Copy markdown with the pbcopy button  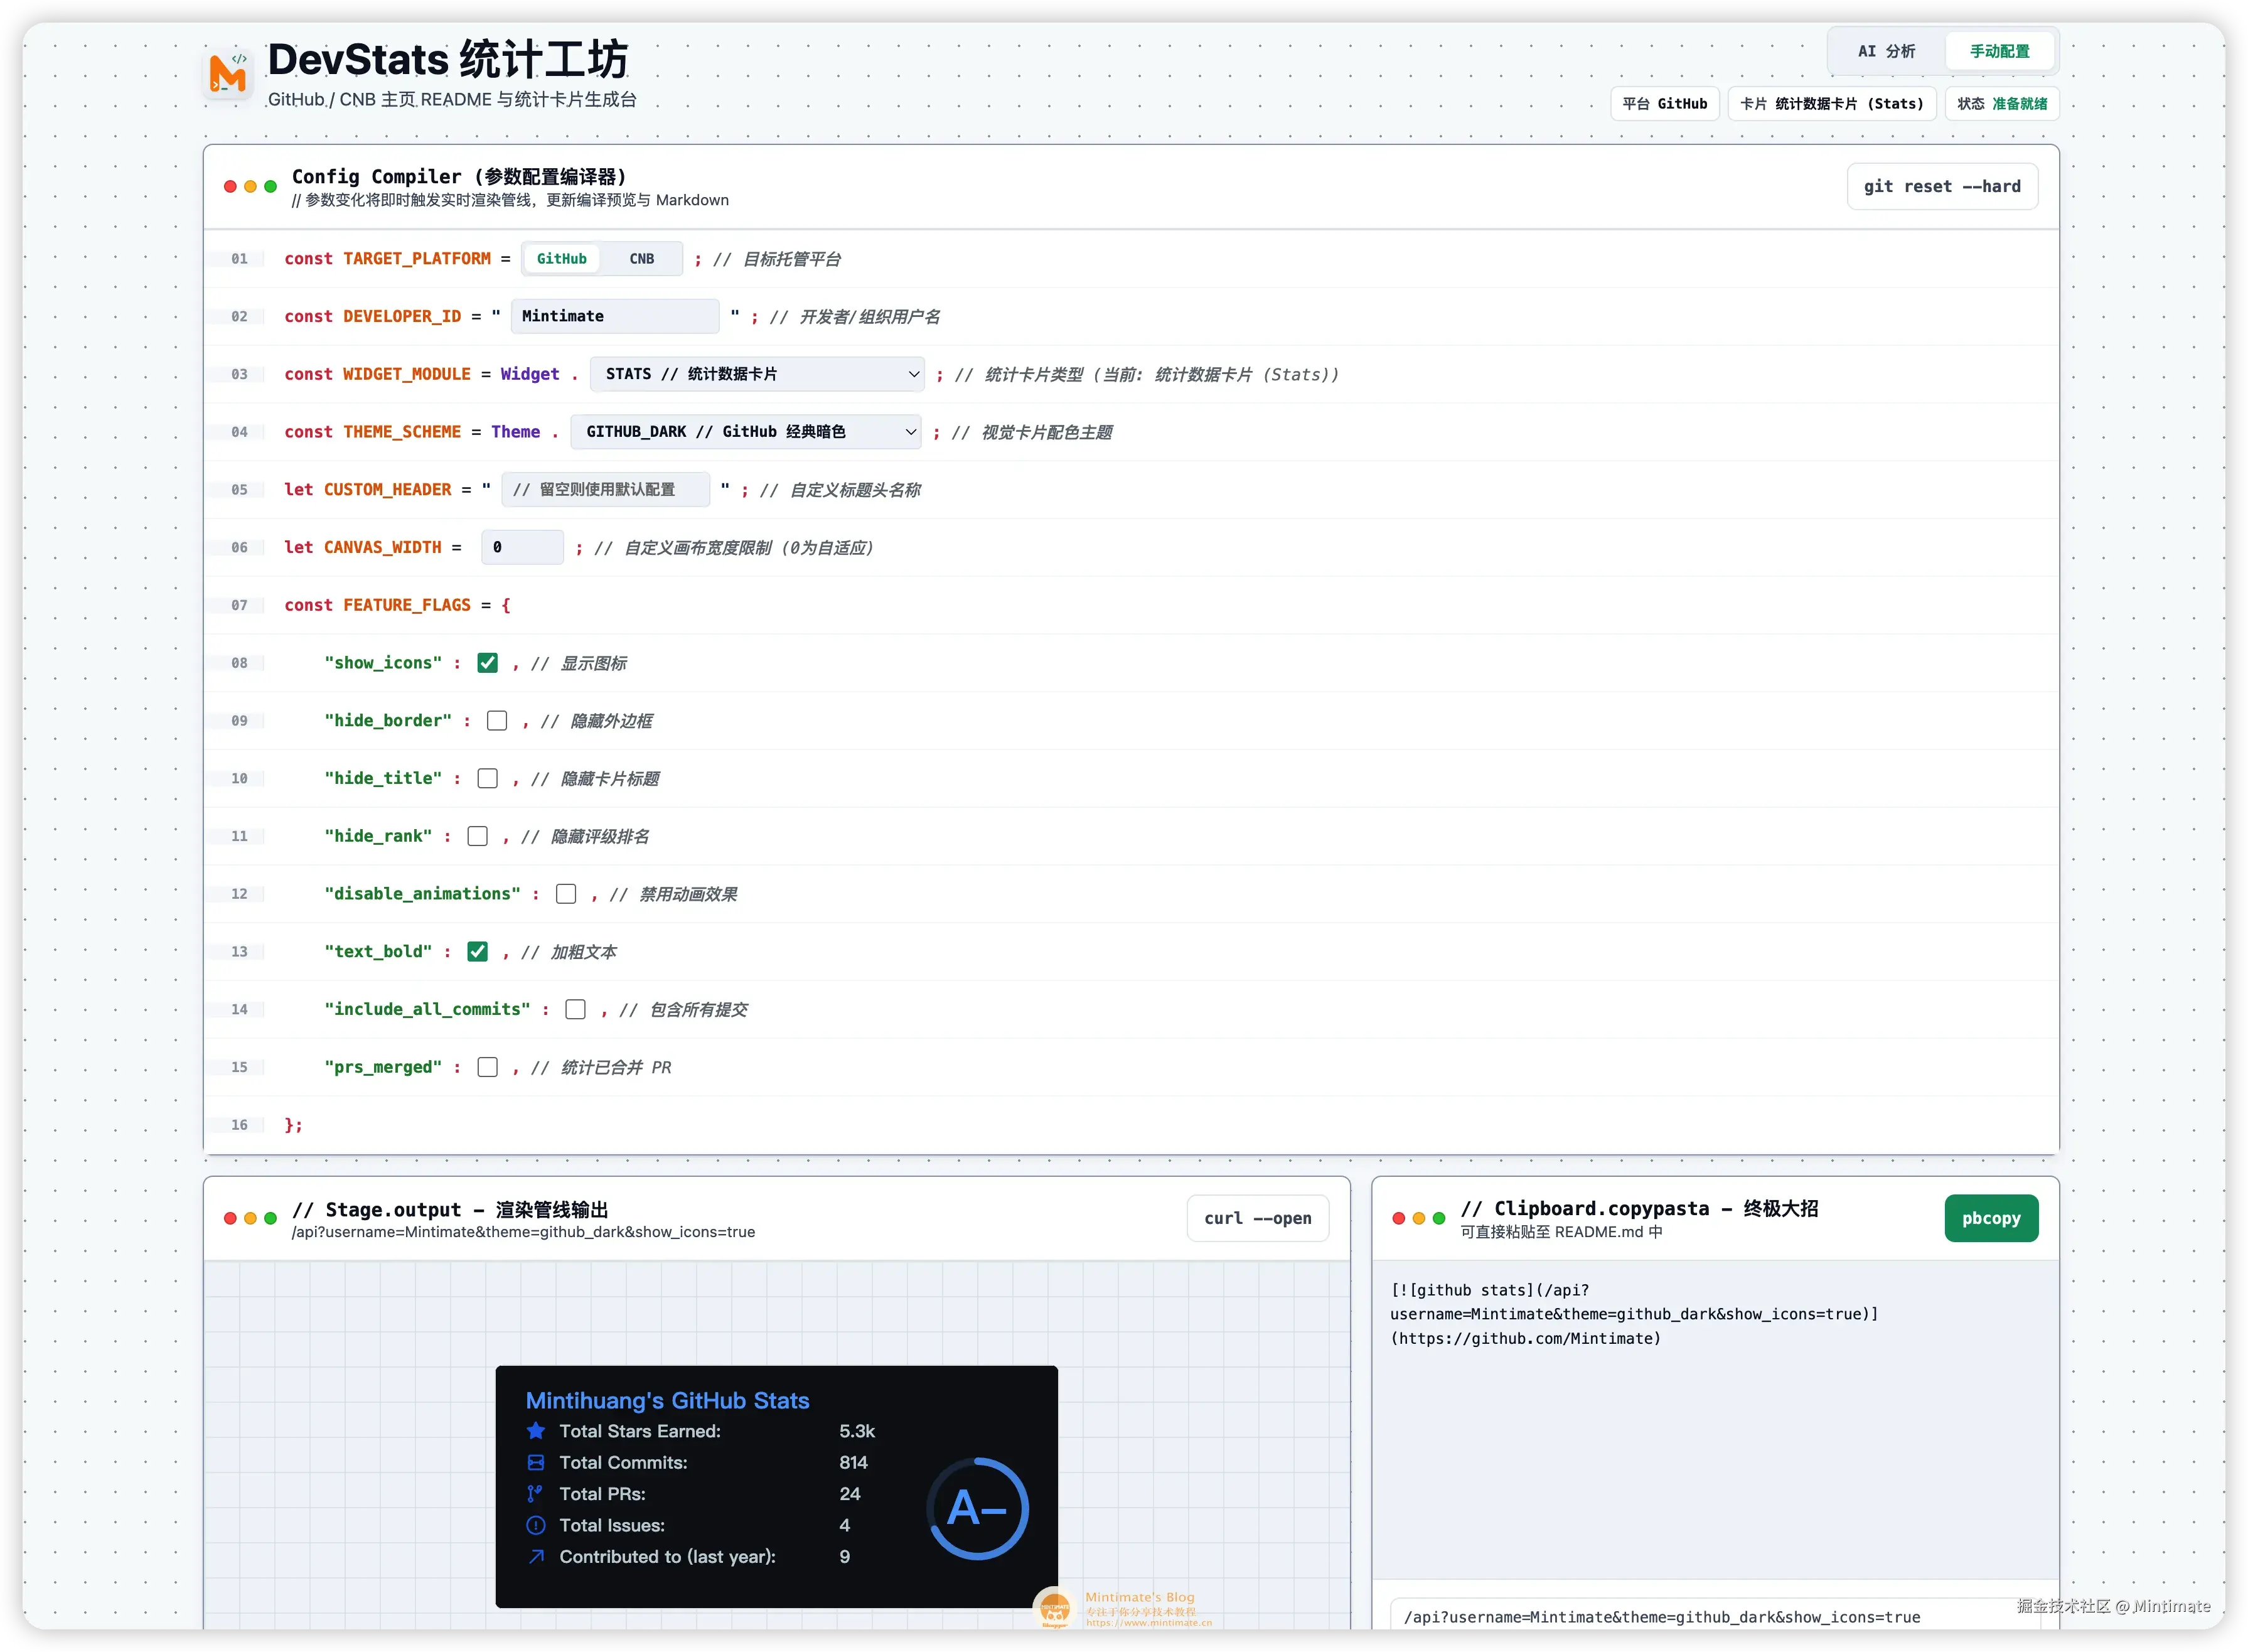(1991, 1218)
